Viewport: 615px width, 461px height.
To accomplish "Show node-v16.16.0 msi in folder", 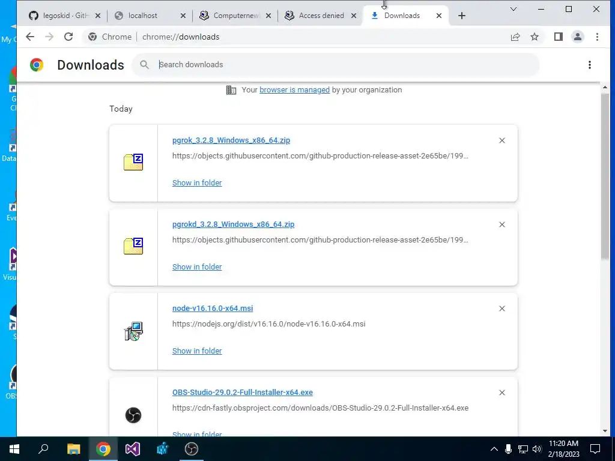I will (x=197, y=351).
